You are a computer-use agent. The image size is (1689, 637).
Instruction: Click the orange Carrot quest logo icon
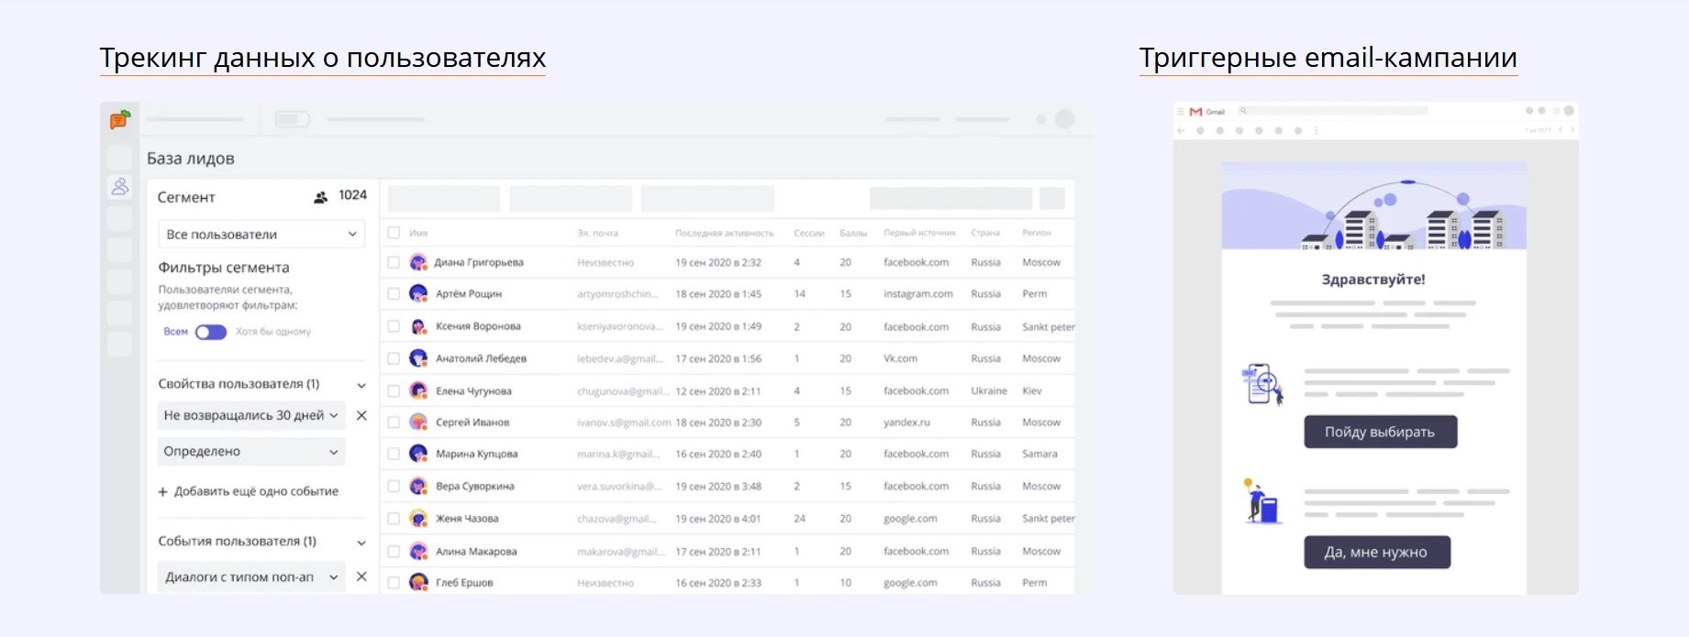120,119
